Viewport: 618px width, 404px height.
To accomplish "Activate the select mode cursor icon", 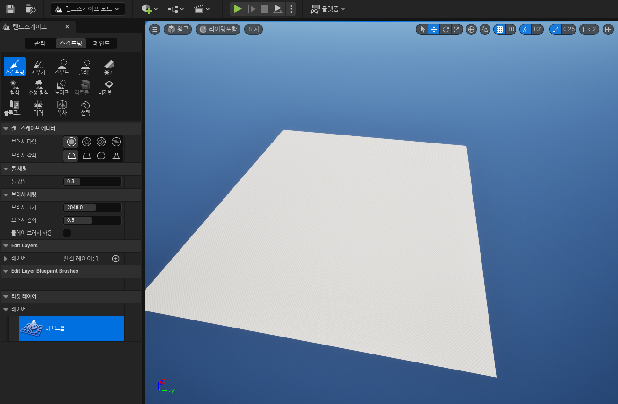I will (x=422, y=29).
